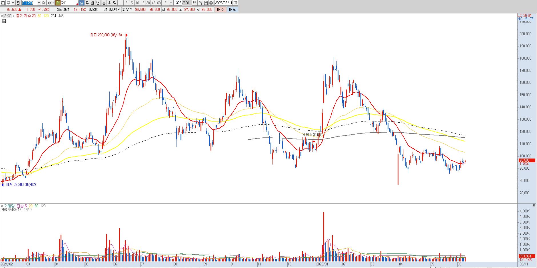Click the 매수 buy button
Viewport: 537px width, 268px height.
click(221, 9)
